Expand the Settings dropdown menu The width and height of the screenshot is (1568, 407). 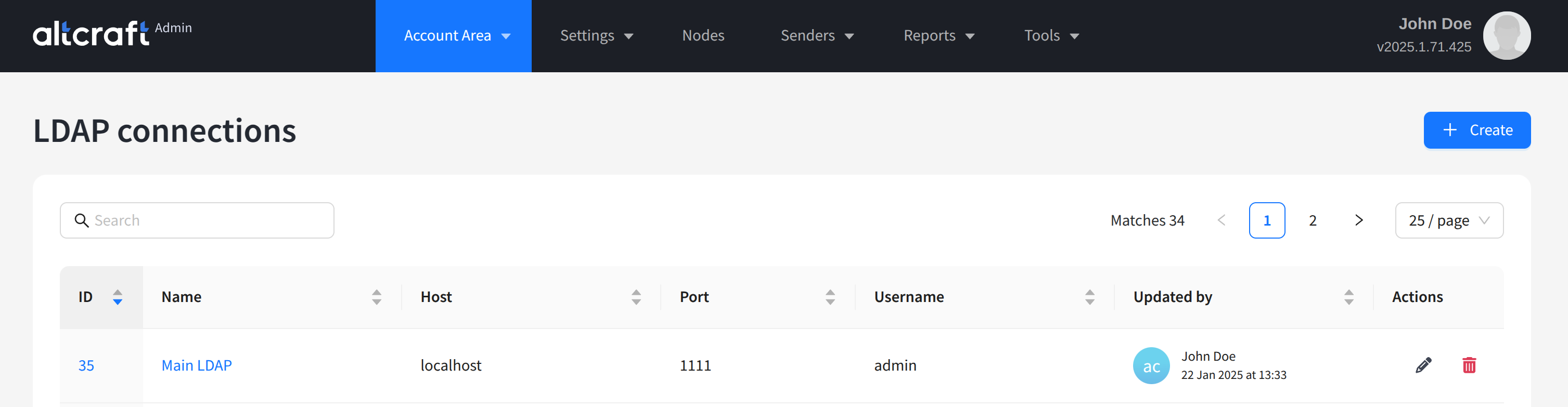point(596,36)
